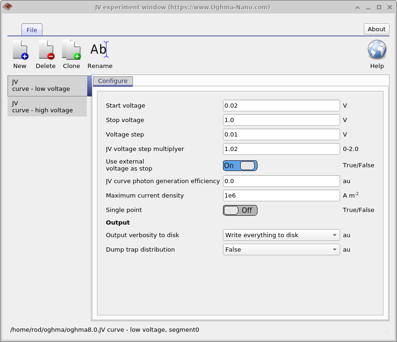Disable the external voltage as stop toggle

[x=240, y=165]
